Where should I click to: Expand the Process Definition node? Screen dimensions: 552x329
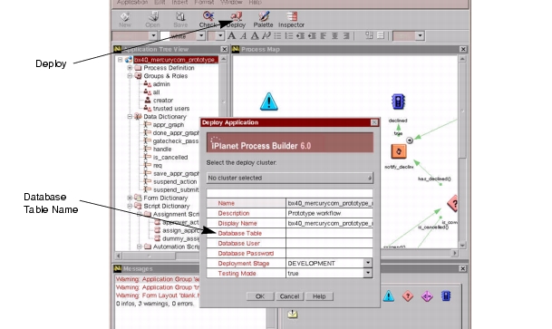[x=130, y=68]
